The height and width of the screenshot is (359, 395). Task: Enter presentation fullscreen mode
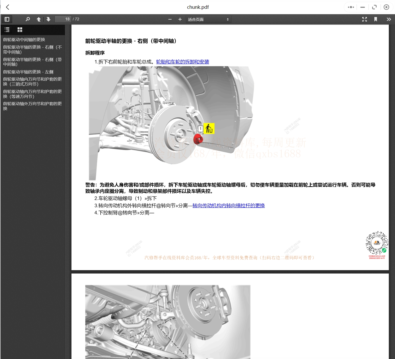[364, 19]
